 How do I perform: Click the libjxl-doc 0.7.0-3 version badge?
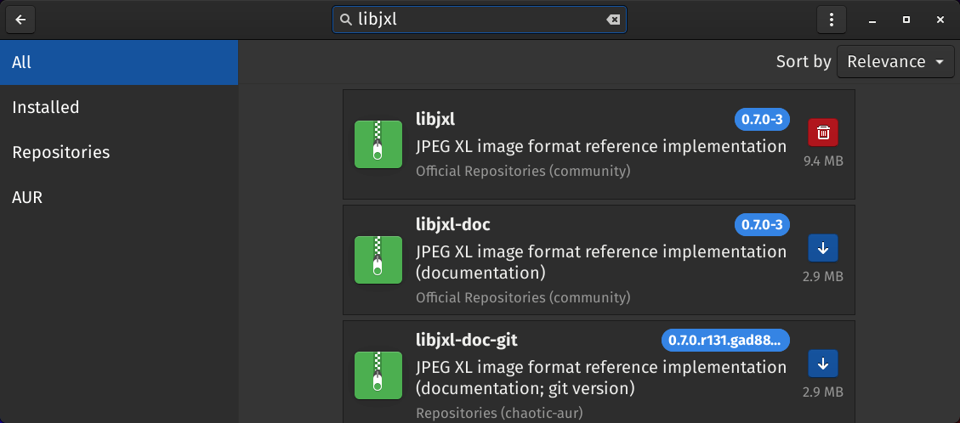762,225
